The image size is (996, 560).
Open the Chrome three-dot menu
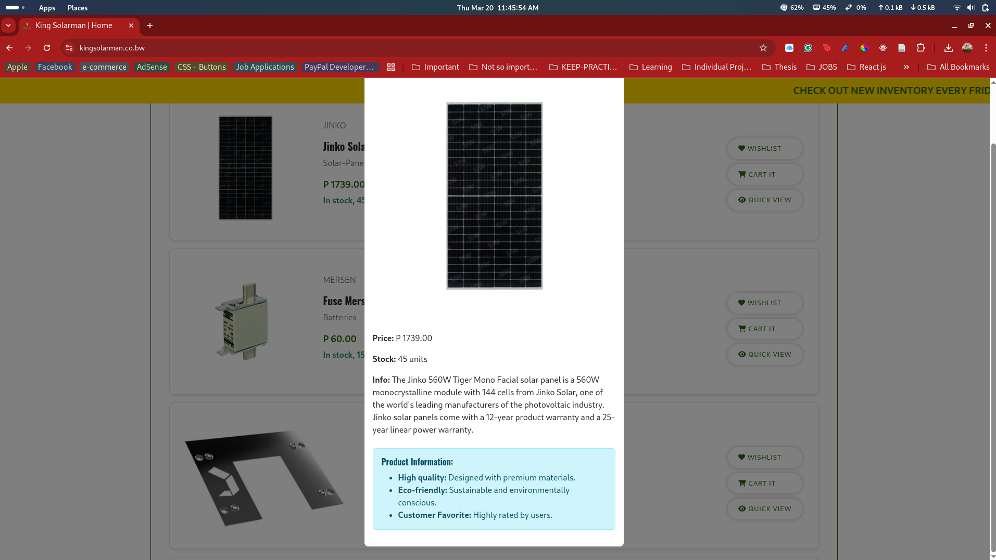click(x=986, y=48)
